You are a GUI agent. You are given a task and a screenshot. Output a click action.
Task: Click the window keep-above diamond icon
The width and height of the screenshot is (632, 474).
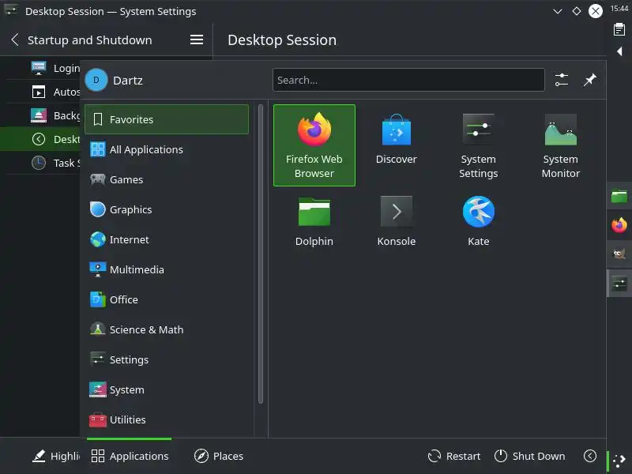pos(577,11)
